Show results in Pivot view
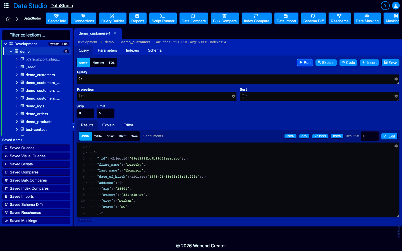Image resolution: width=402 pixels, height=251 pixels. pos(123,136)
